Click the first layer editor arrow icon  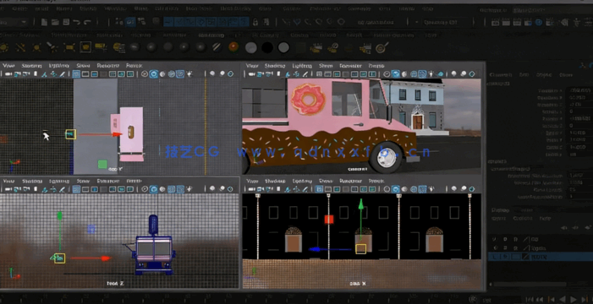(x=564, y=228)
